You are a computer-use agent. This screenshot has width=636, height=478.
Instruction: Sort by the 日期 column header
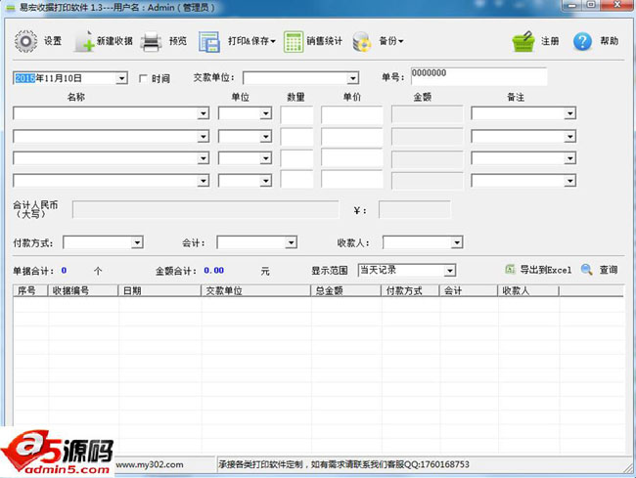coord(159,290)
